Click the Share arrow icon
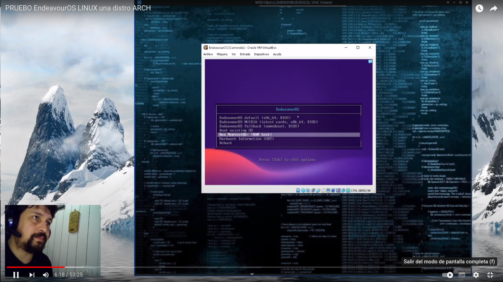 coord(494,8)
